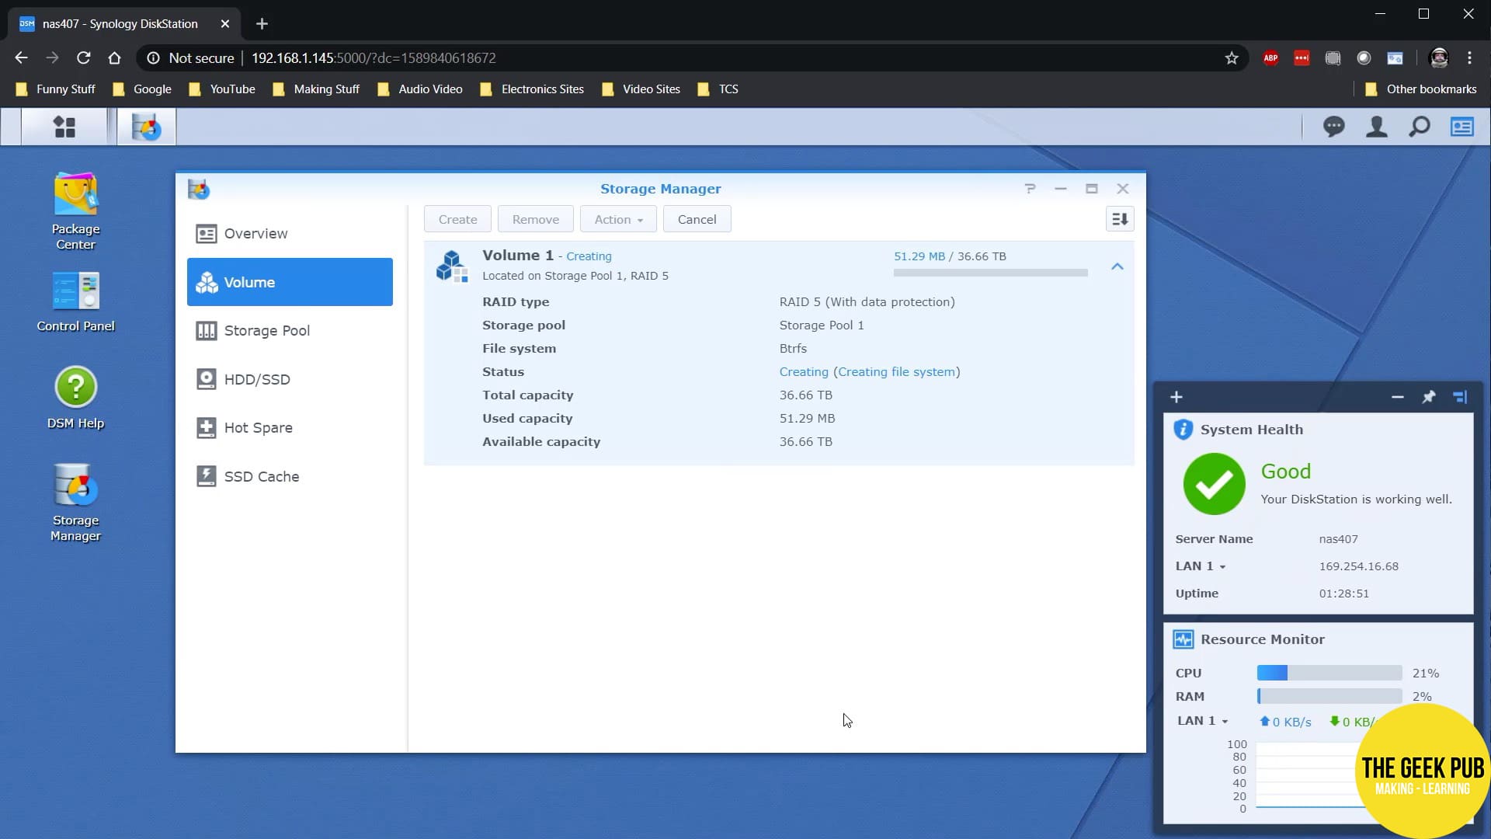The image size is (1491, 839).
Task: Open the DSM notifications chat icon
Action: (1333, 127)
